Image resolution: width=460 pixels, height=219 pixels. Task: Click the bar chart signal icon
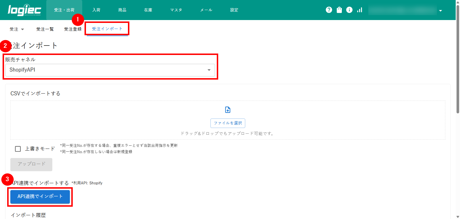360,10
